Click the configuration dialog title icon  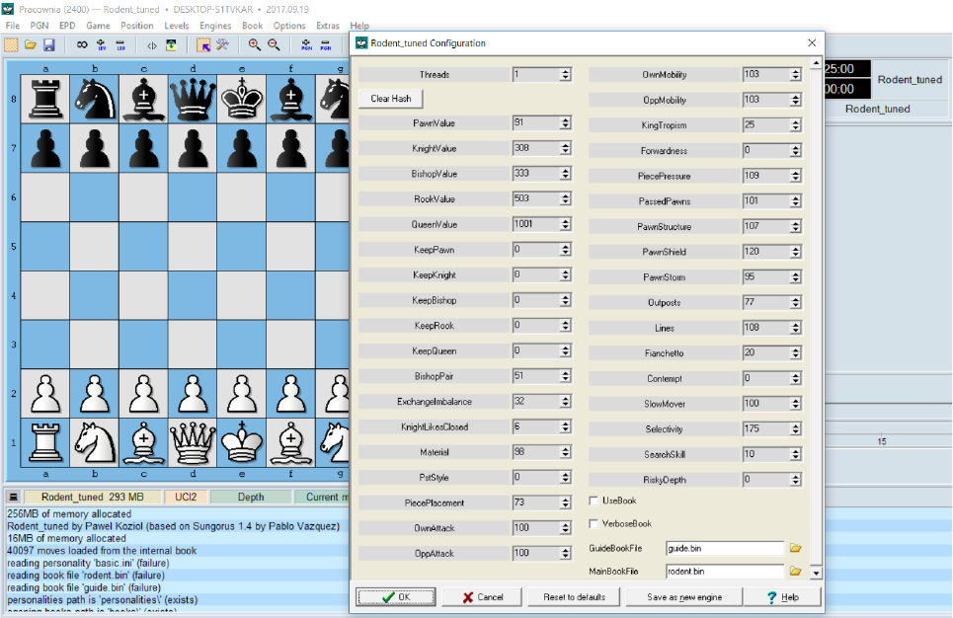click(x=361, y=42)
